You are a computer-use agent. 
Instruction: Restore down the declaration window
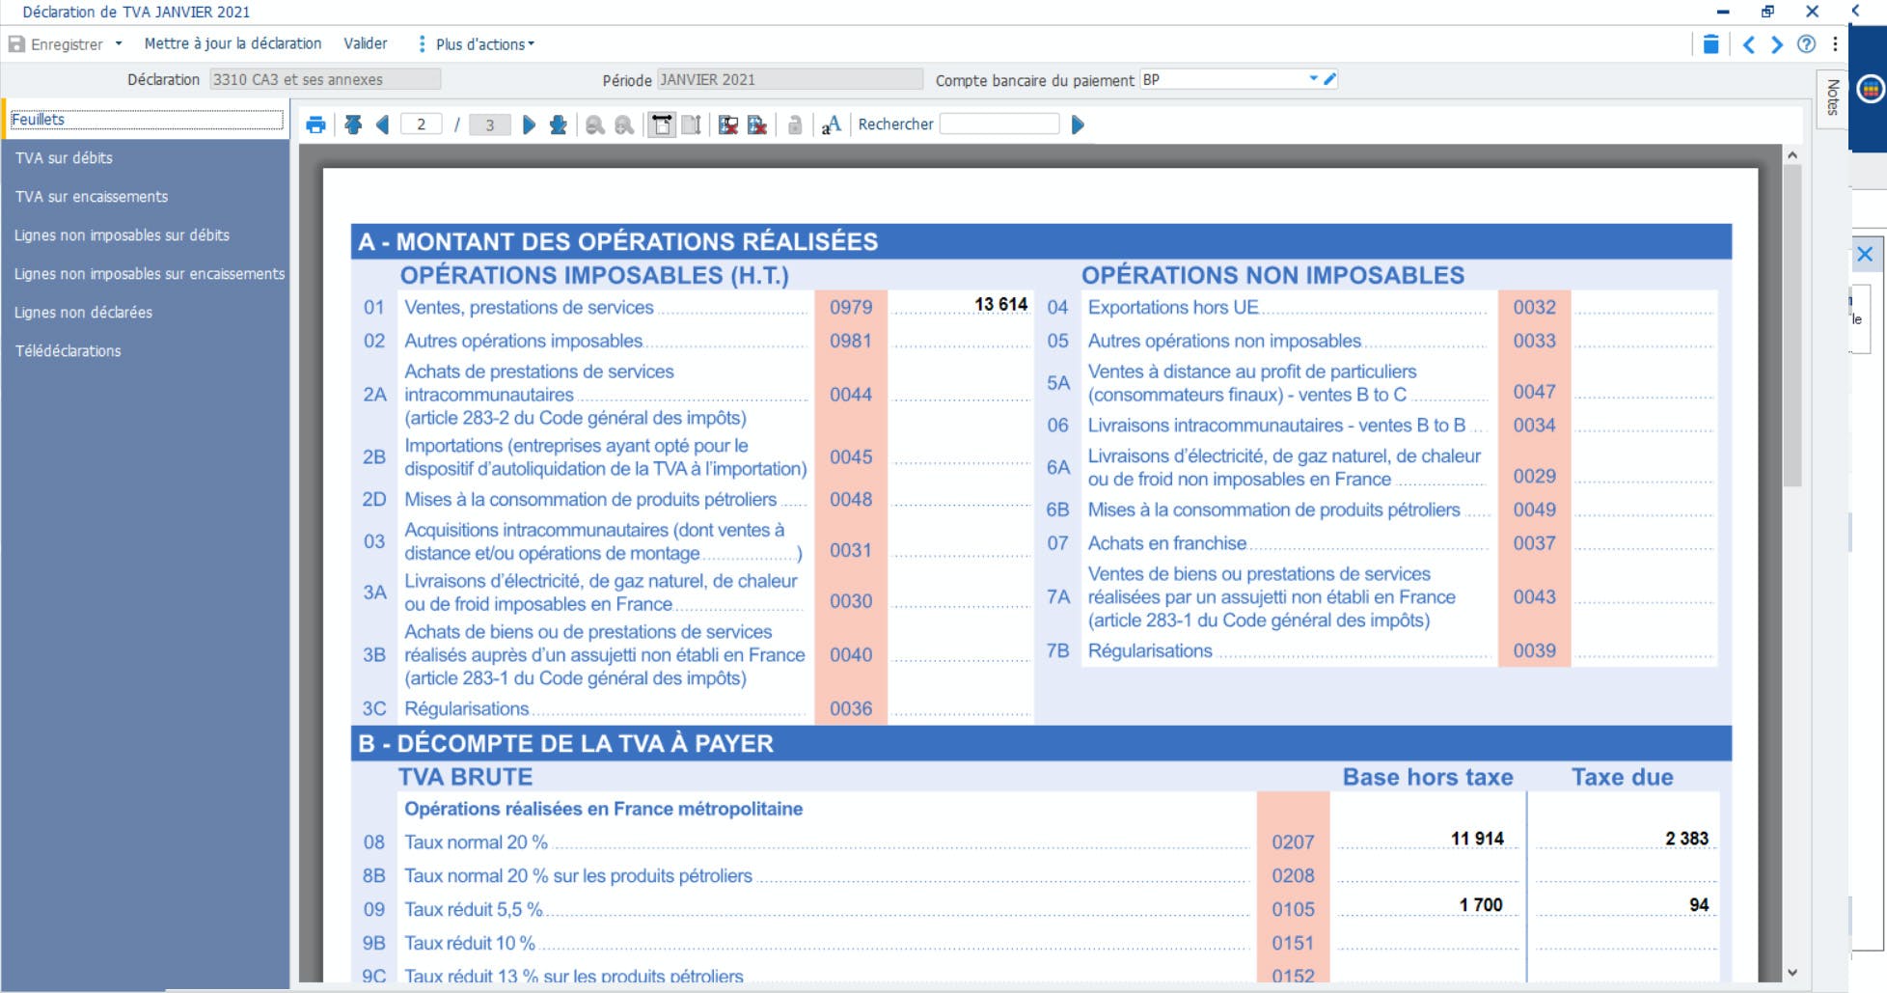click(1767, 12)
